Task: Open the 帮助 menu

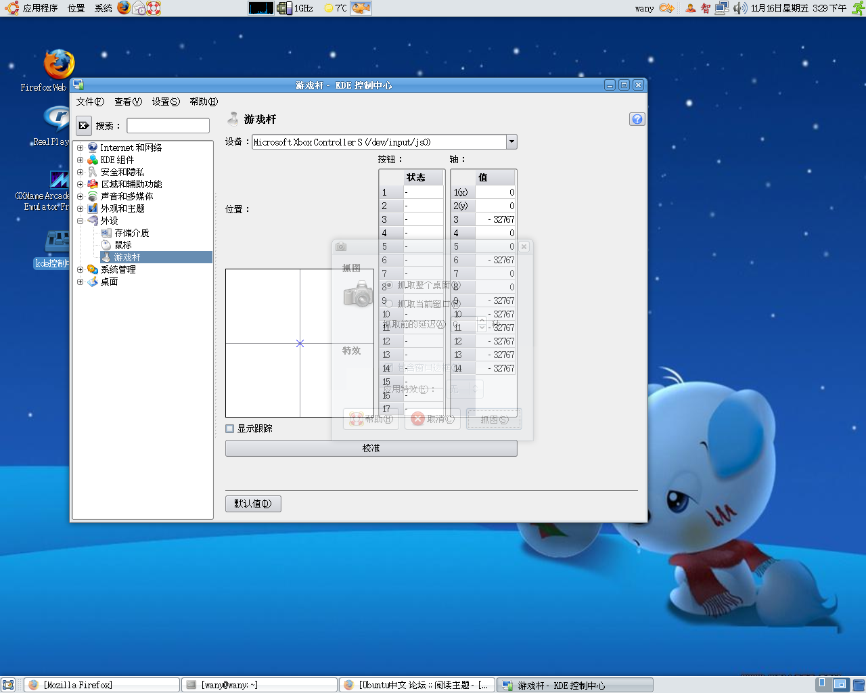Action: 204,102
